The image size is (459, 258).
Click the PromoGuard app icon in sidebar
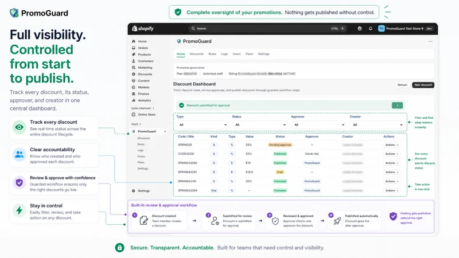point(134,131)
